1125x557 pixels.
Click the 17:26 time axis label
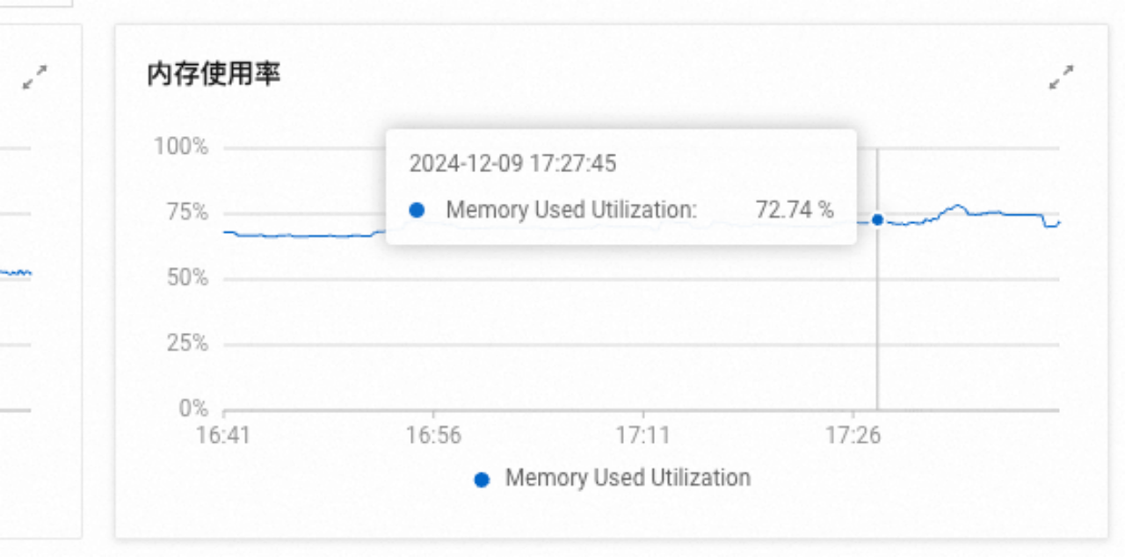coord(853,437)
